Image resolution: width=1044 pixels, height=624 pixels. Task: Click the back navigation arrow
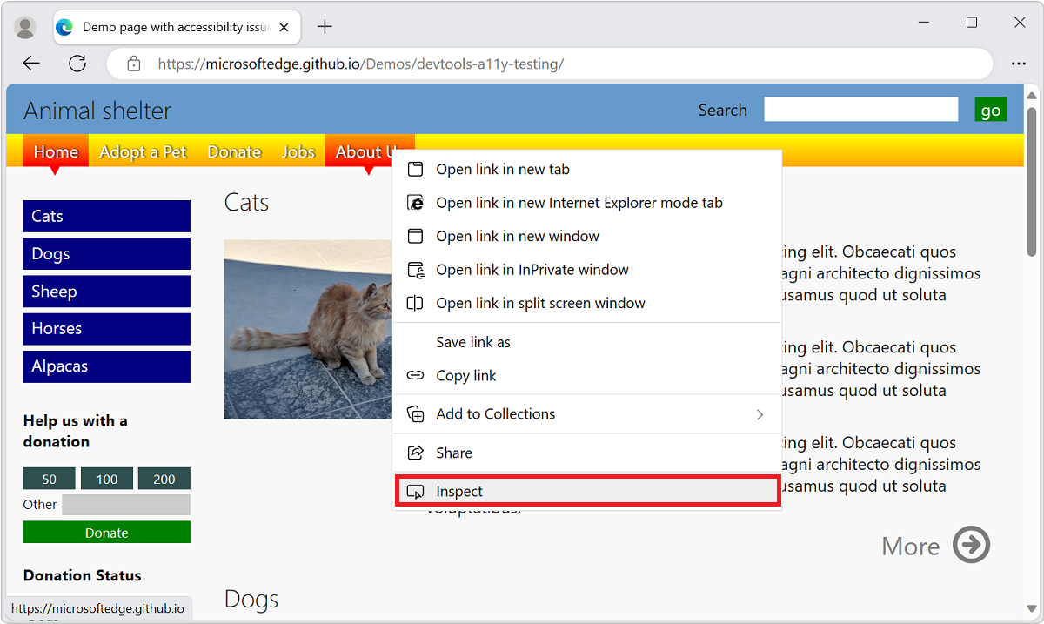31,63
